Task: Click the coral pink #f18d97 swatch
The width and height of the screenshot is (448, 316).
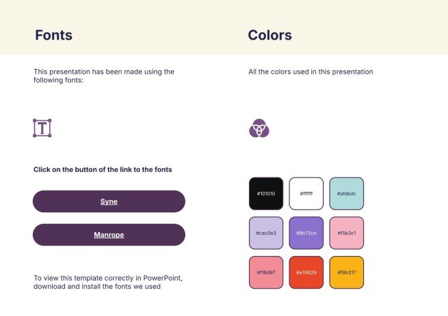Action: 266,272
